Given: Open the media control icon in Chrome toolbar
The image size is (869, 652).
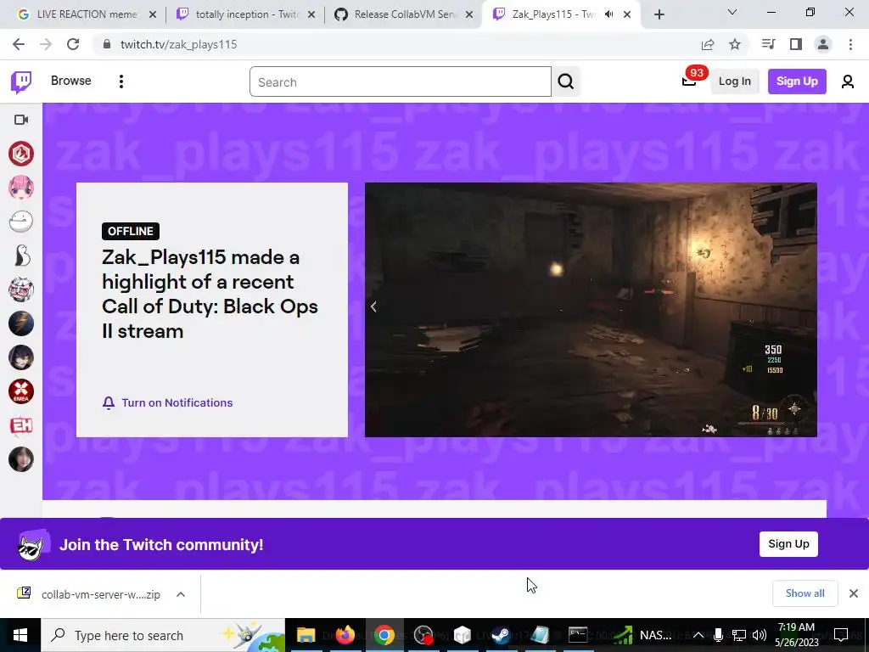Looking at the screenshot, I should 768,44.
